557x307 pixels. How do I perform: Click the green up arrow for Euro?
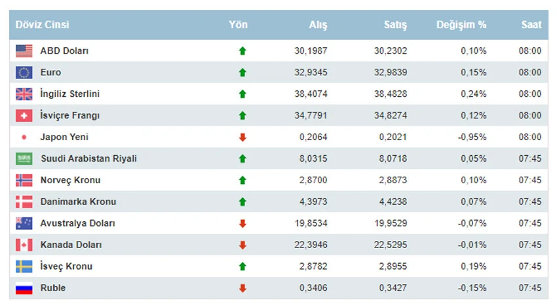[242, 73]
